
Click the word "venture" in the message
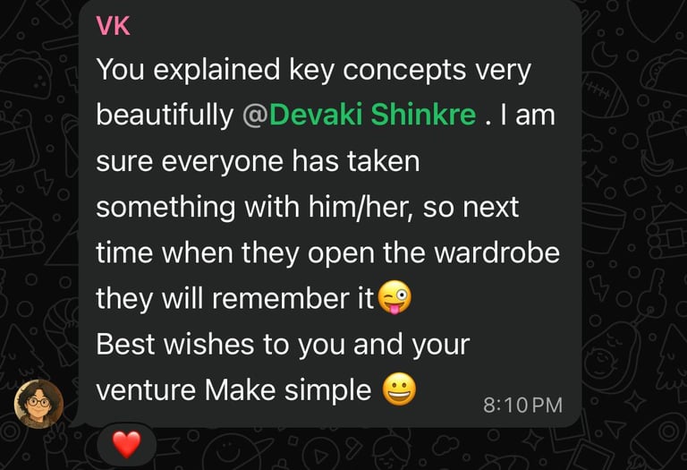coord(146,390)
